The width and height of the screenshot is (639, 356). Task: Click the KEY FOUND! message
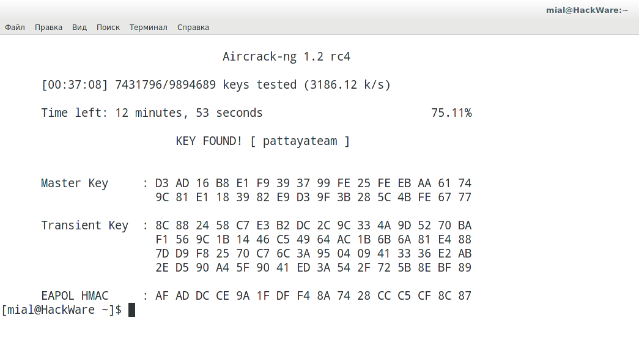(x=209, y=141)
